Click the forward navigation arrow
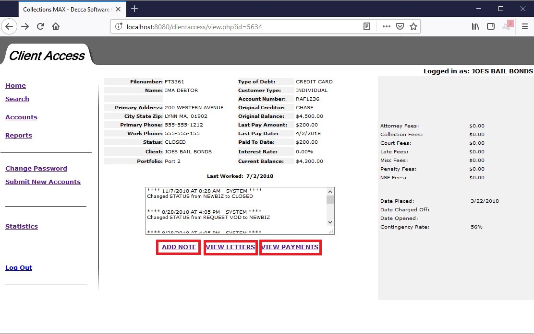 click(x=24, y=26)
